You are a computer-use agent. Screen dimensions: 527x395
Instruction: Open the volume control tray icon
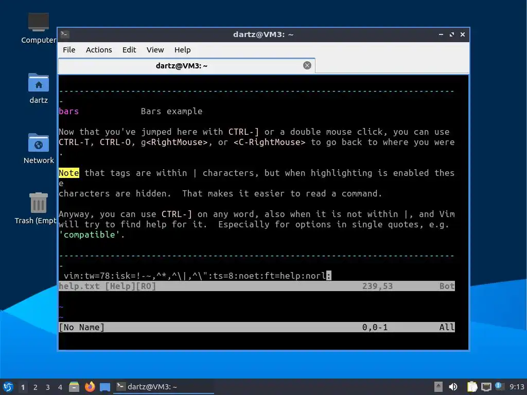click(x=453, y=387)
